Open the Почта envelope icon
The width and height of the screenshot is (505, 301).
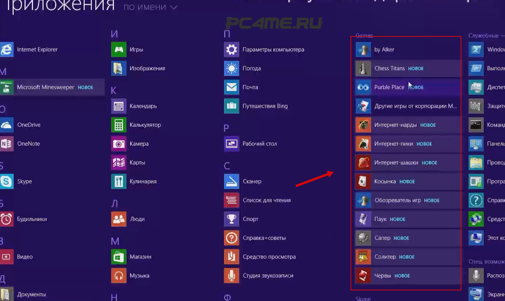tap(232, 87)
